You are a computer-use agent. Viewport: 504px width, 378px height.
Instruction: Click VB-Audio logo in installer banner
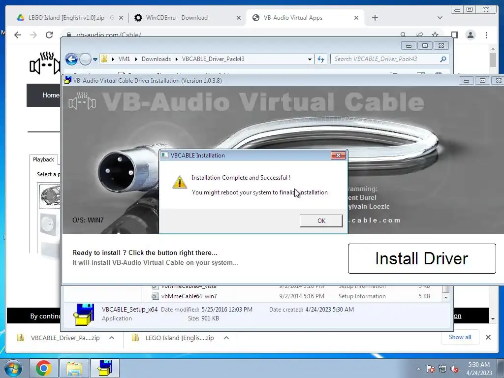[82, 101]
